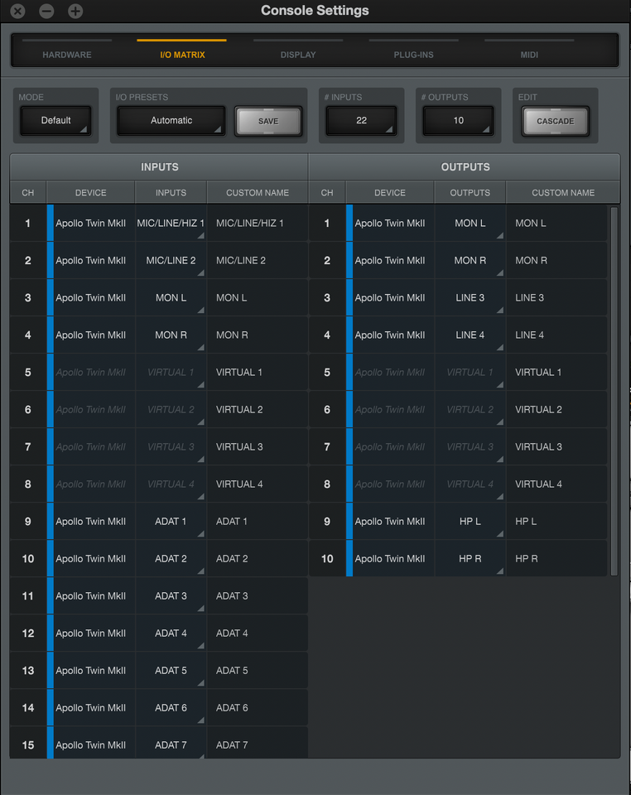The height and width of the screenshot is (795, 631).
Task: Edit input channel 14 custom name ADAT 6
Action: [258, 708]
